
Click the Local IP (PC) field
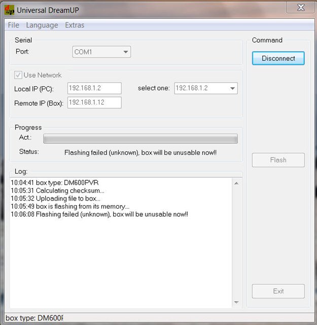click(94, 88)
